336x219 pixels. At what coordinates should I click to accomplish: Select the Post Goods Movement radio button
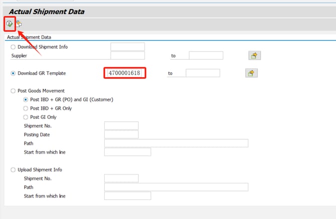click(x=13, y=91)
